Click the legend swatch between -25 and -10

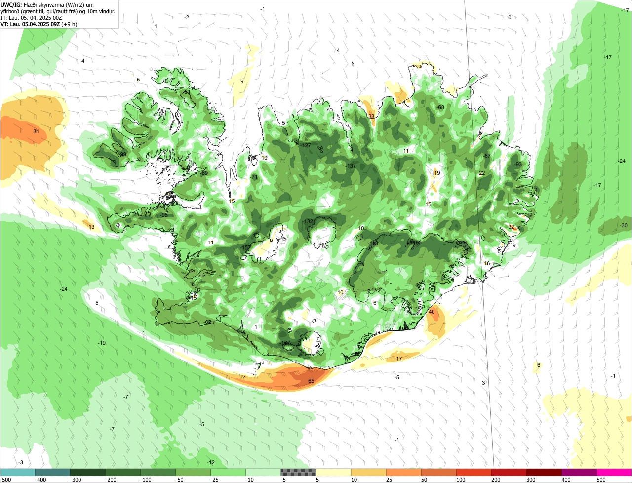click(228, 473)
